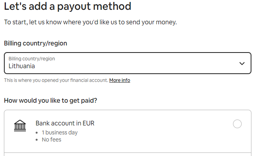262x156 pixels.
Task: Click the No fees bullet text
Action: 51,140
